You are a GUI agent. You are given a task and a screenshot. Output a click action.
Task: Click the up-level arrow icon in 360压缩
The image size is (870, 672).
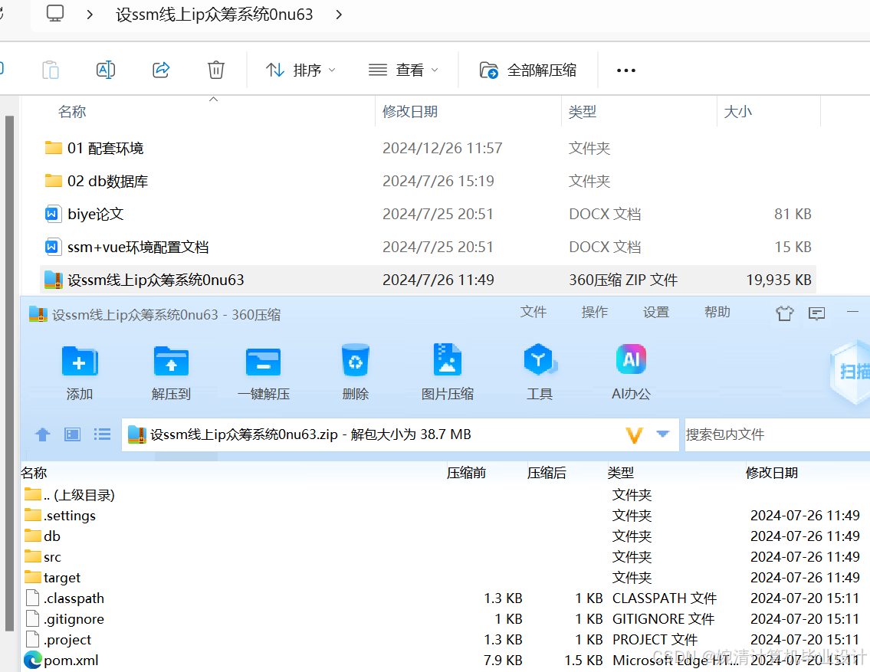[43, 434]
